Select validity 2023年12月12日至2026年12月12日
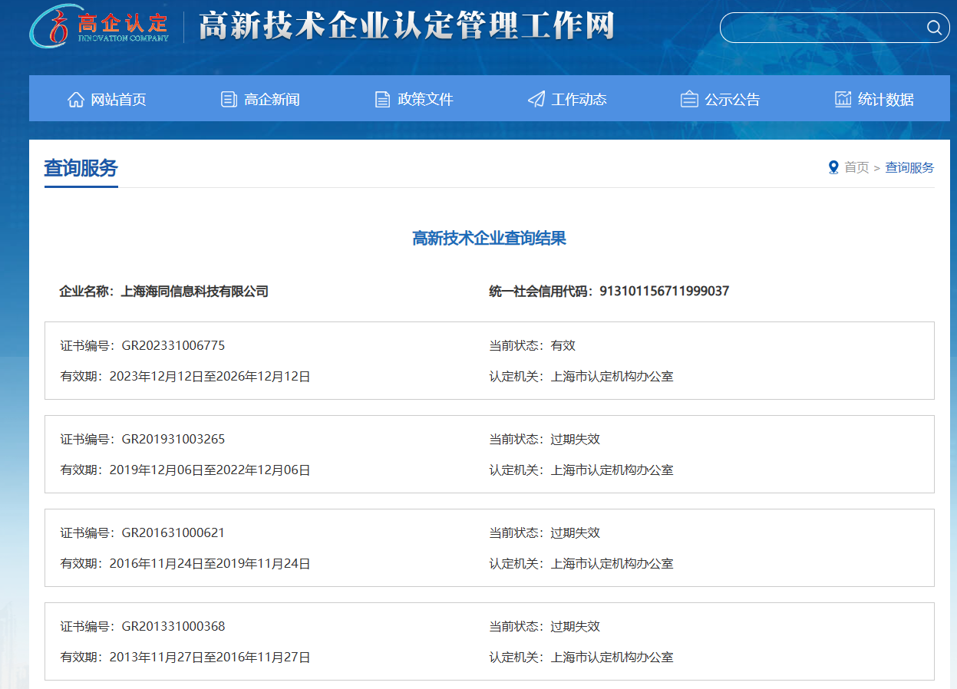This screenshot has height=689, width=957. click(x=210, y=377)
